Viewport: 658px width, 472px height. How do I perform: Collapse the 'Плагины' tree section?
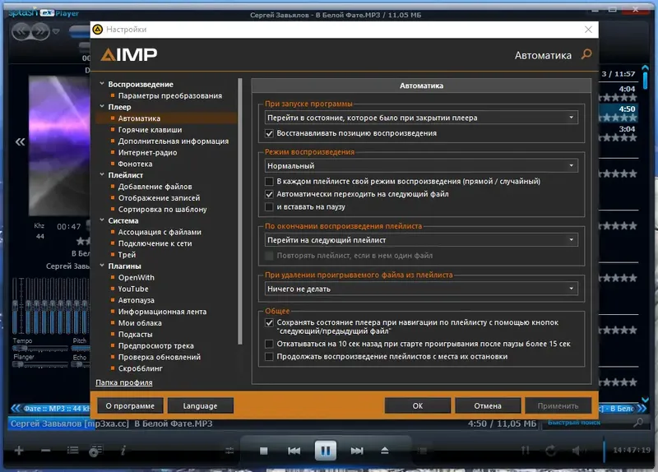[x=102, y=266]
